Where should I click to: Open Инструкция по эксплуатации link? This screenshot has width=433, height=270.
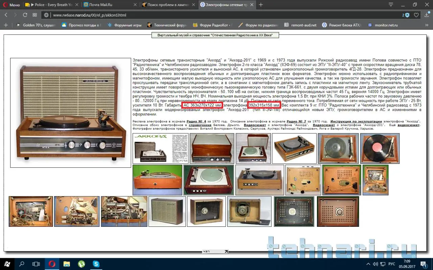[x=356, y=121]
